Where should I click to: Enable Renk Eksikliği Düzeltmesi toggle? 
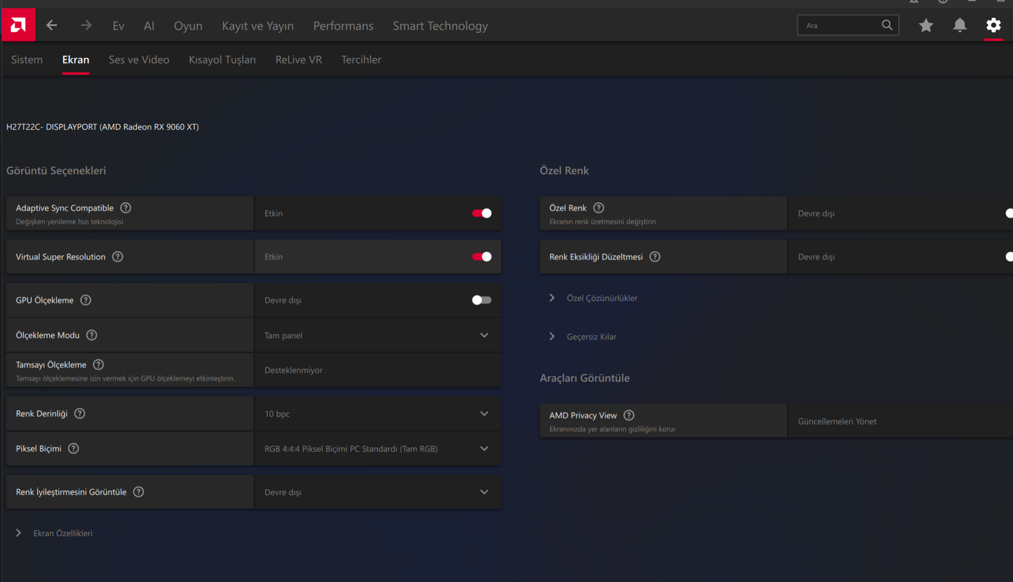click(x=1009, y=257)
